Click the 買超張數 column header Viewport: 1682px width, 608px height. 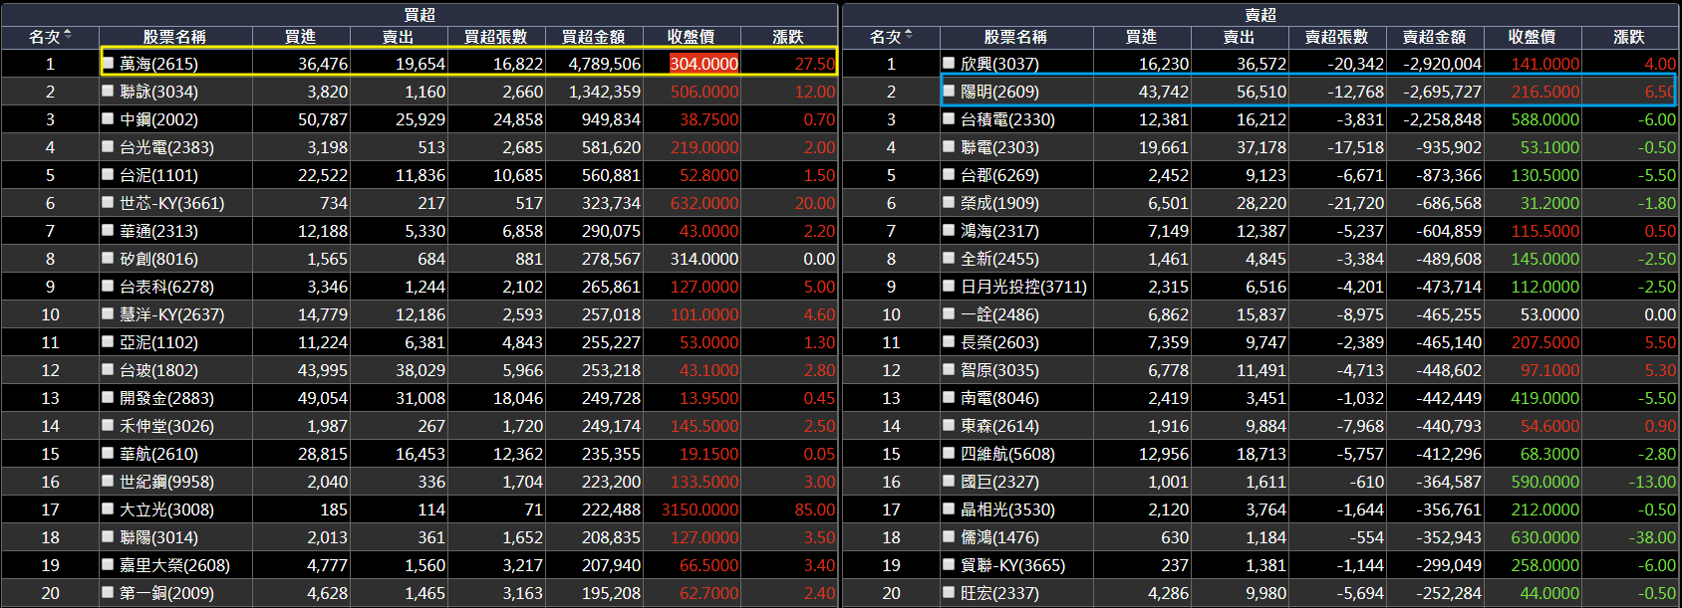[x=496, y=37]
